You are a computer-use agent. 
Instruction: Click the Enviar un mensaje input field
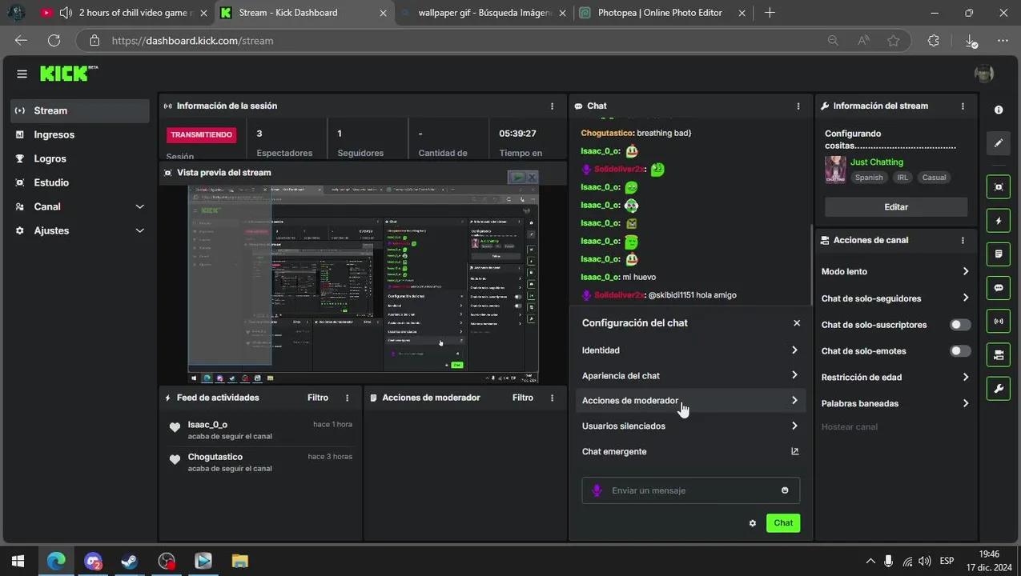(x=690, y=490)
